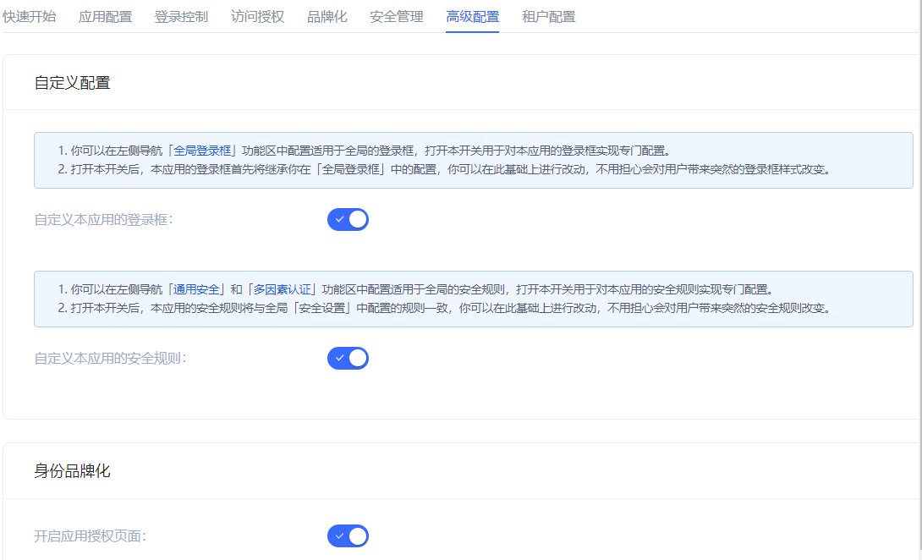
Task: Select the 访问授权 tab
Action: click(257, 16)
